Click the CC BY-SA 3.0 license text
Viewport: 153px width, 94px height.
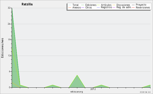[145, 92]
